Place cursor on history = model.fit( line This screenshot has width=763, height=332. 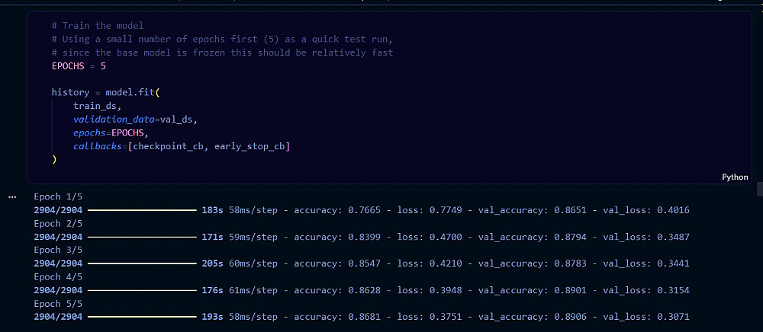tap(106, 92)
